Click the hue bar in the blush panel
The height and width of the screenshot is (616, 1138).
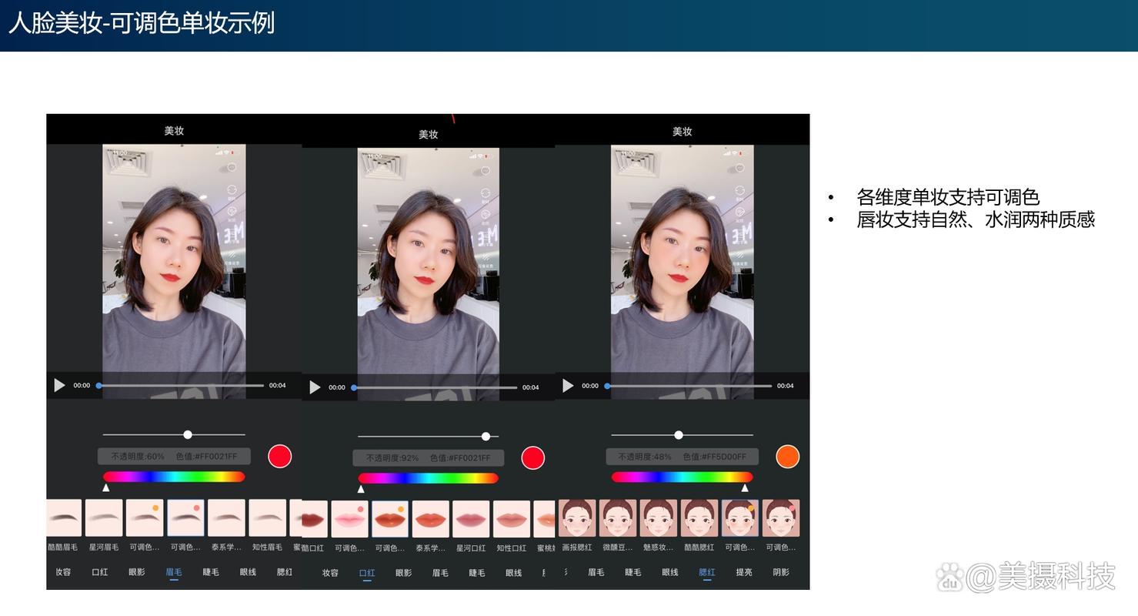point(682,477)
